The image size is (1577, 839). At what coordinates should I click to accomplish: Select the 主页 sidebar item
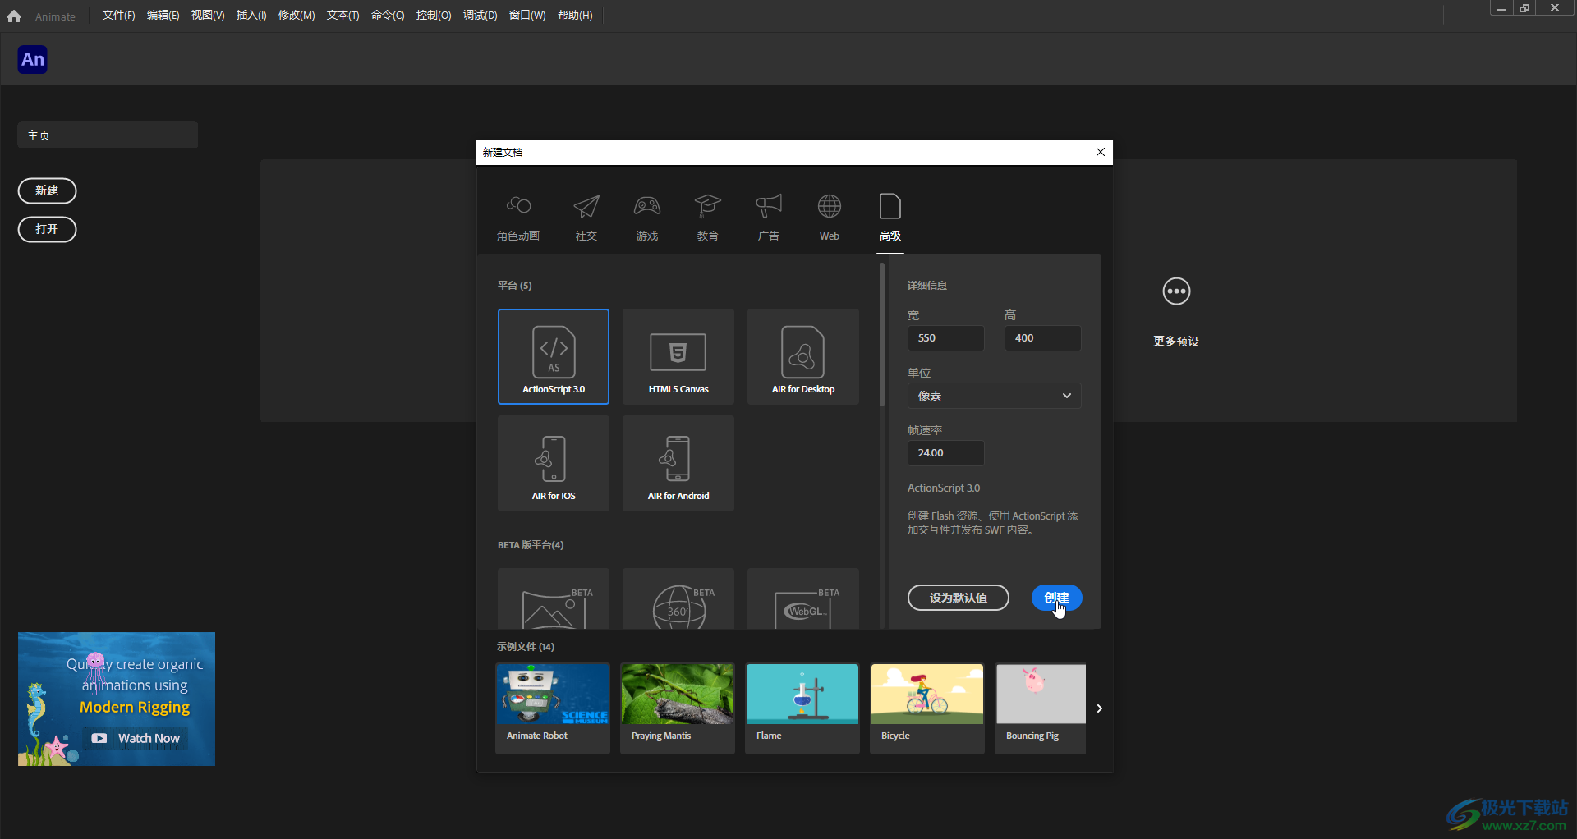click(x=108, y=135)
